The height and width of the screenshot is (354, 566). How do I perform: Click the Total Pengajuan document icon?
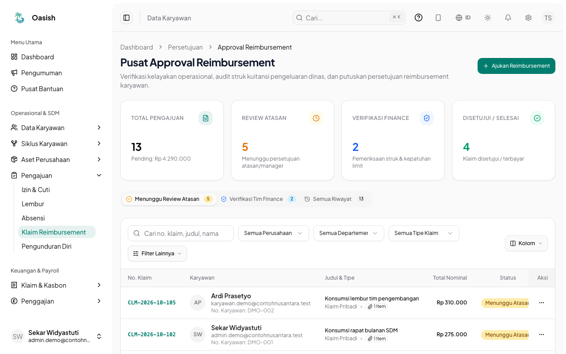[x=206, y=118]
